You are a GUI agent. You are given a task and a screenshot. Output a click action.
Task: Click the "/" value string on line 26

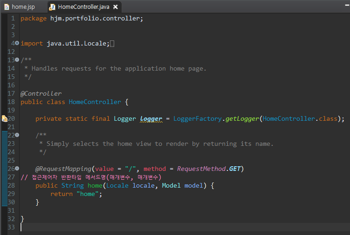pyautogui.click(x=130, y=169)
